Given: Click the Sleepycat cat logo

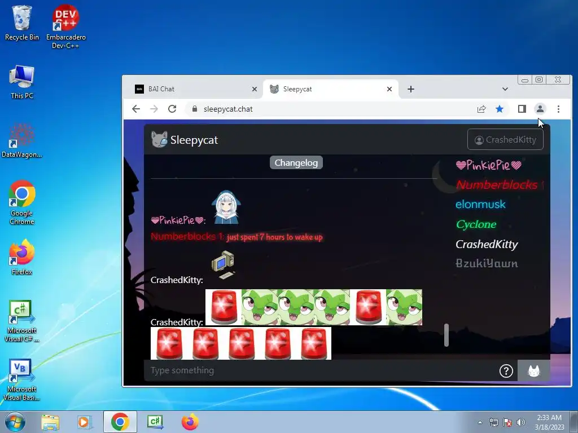Looking at the screenshot, I should click(x=159, y=140).
